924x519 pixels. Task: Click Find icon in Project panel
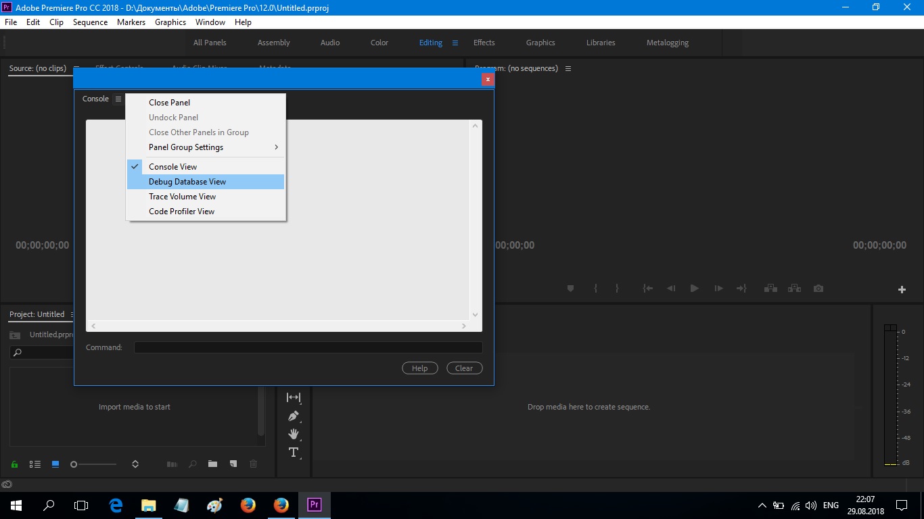pyautogui.click(x=193, y=464)
